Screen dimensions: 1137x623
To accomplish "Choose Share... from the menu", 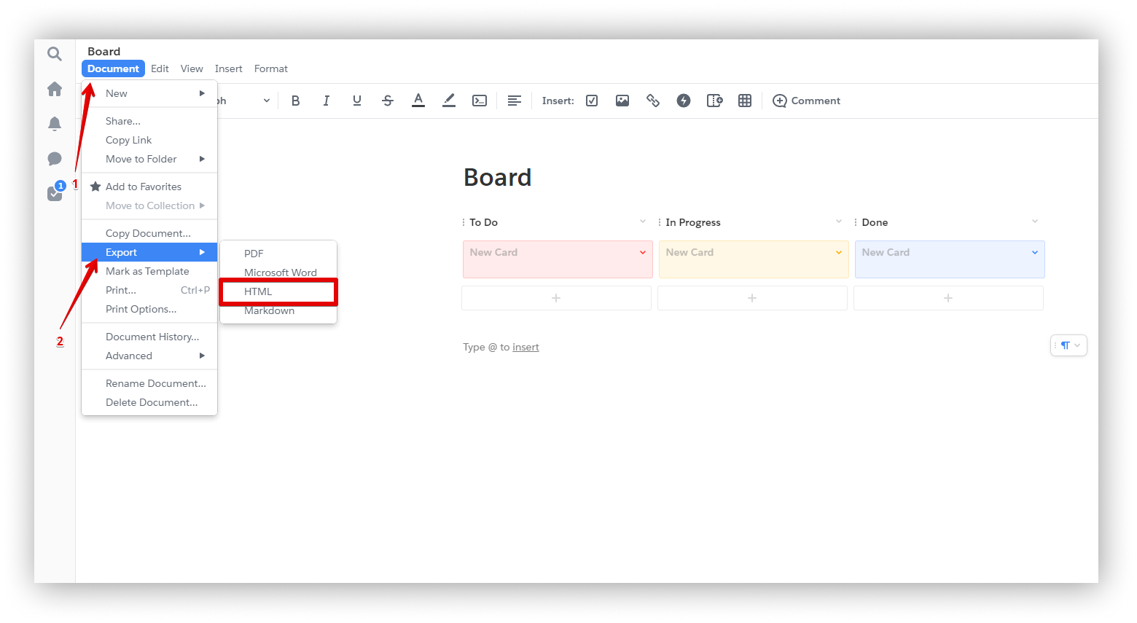I will coord(149,121).
